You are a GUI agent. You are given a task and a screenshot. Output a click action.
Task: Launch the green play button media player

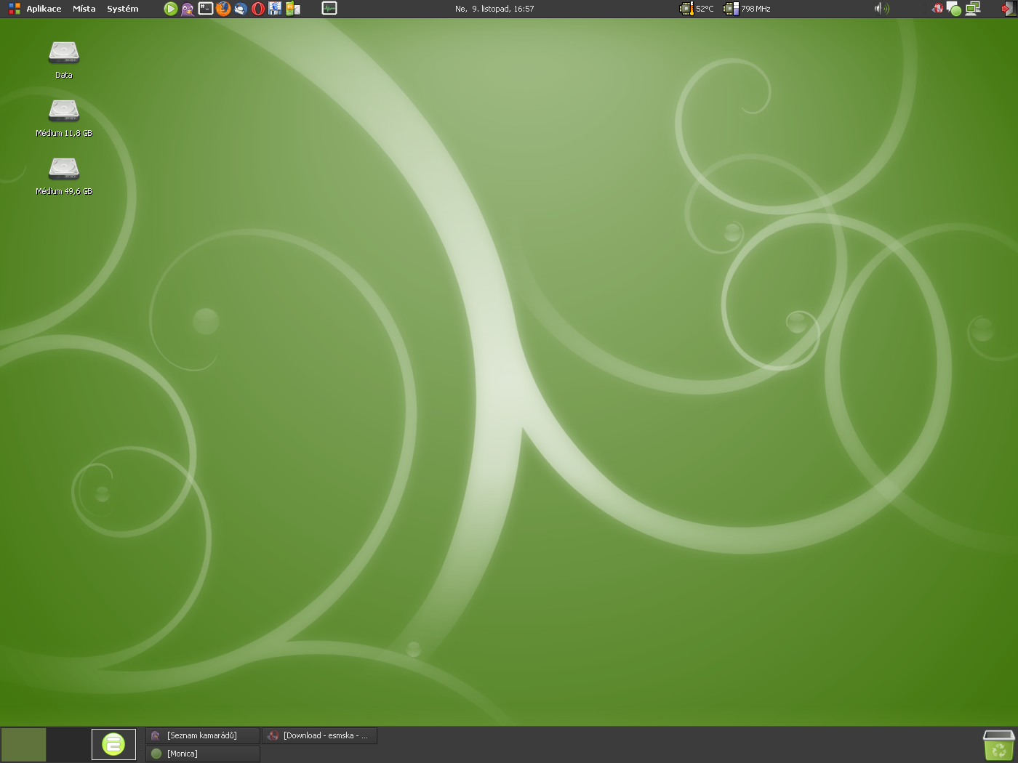click(x=170, y=9)
